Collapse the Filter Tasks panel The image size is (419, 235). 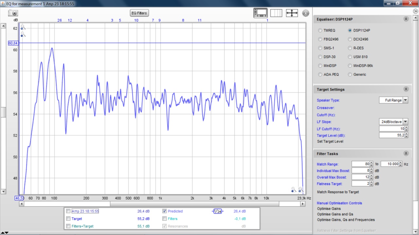406,154
